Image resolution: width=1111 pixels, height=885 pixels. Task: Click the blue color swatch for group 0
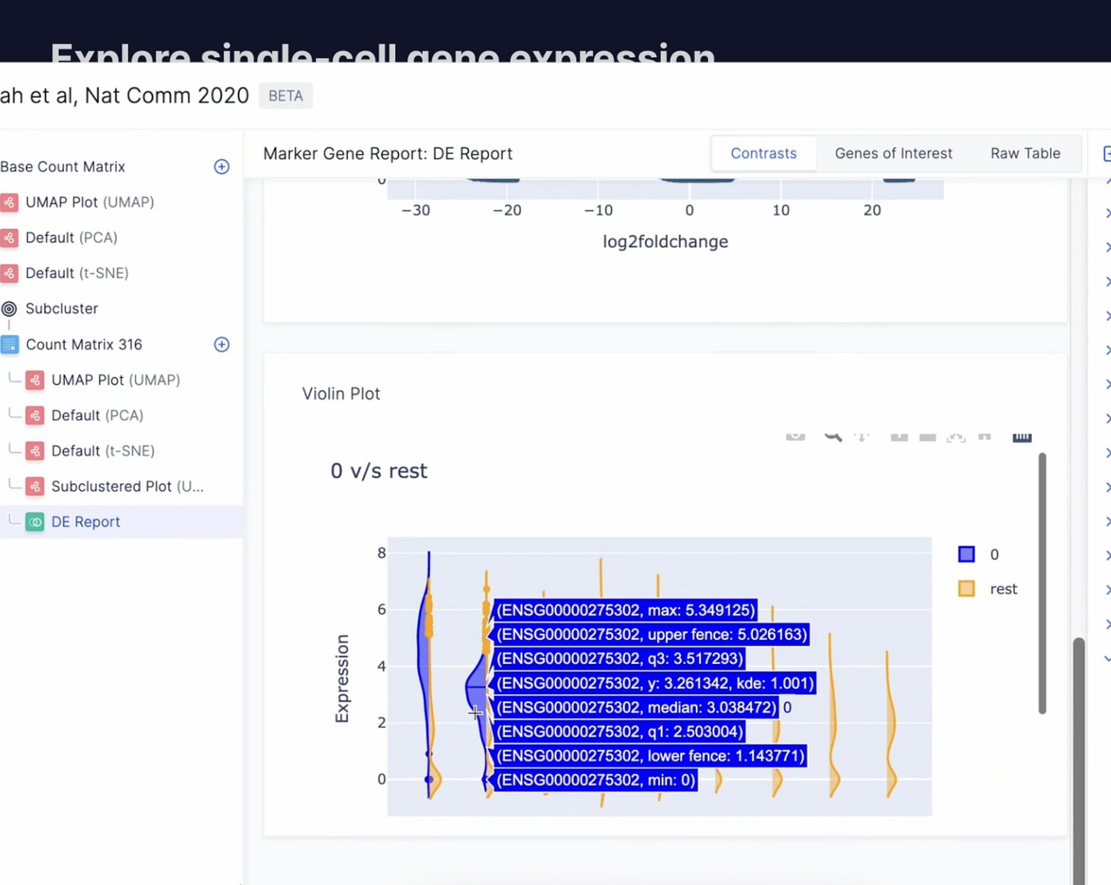pos(966,554)
